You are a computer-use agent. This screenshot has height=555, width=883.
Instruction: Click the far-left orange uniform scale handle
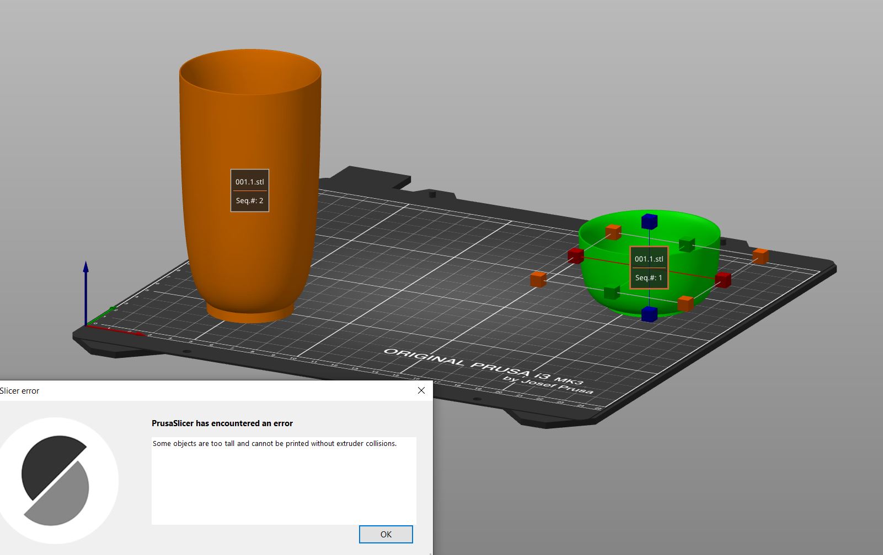tap(538, 279)
